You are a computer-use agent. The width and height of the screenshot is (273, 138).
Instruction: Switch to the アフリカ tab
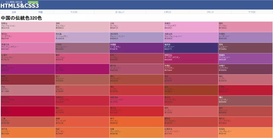[252, 12]
